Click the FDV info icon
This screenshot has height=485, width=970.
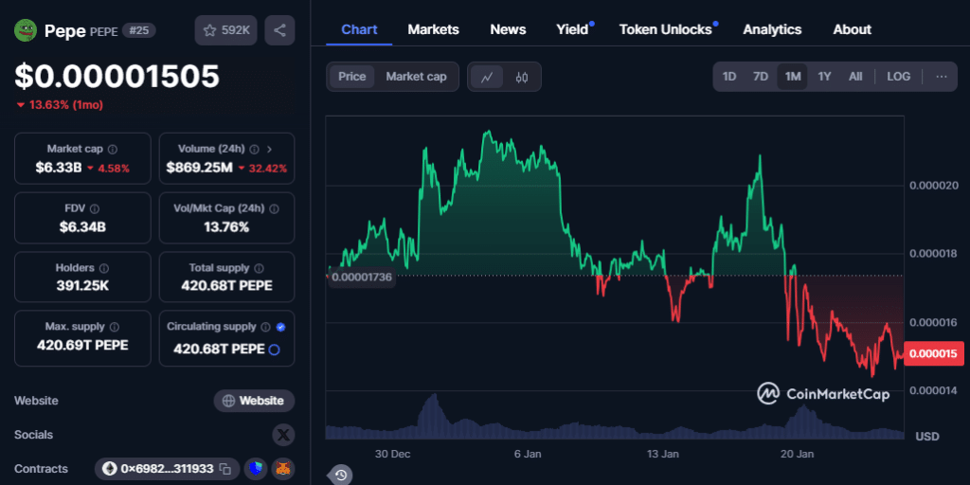[x=95, y=209]
